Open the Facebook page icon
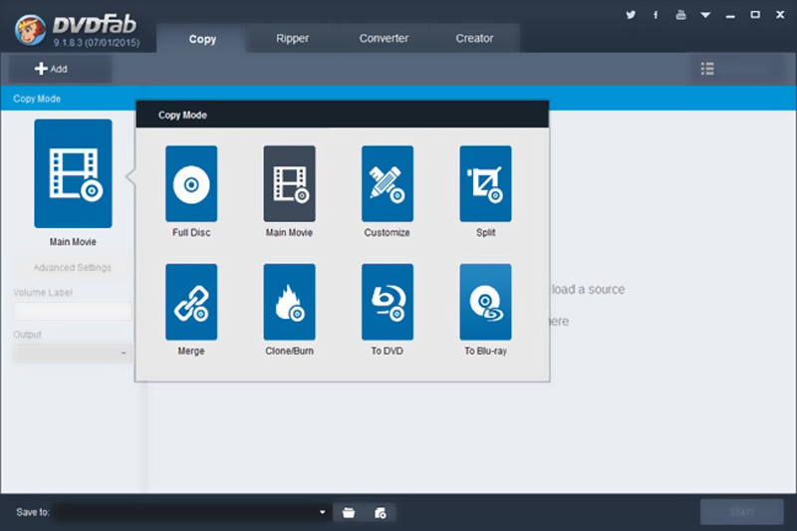Screen dimensions: 797x531 (656, 15)
